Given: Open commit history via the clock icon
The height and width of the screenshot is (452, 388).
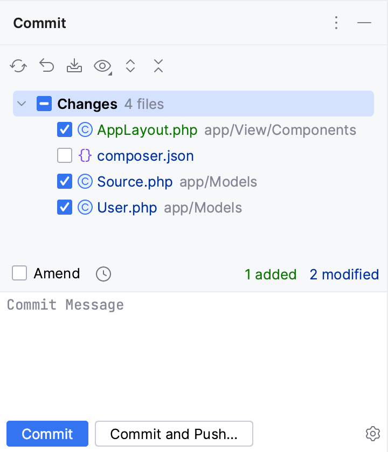Looking at the screenshot, I should [x=103, y=274].
